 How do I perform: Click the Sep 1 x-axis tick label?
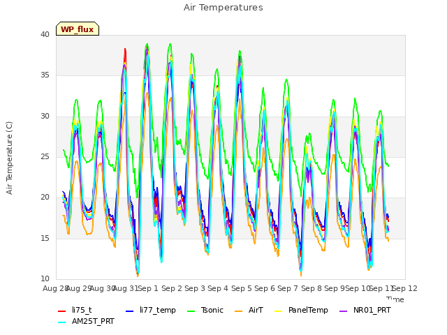(148, 288)
